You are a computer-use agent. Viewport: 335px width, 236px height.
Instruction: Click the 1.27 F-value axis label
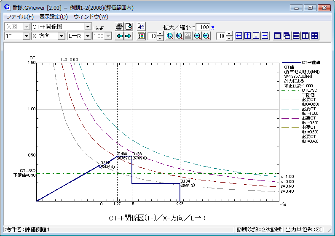[x=117, y=204]
